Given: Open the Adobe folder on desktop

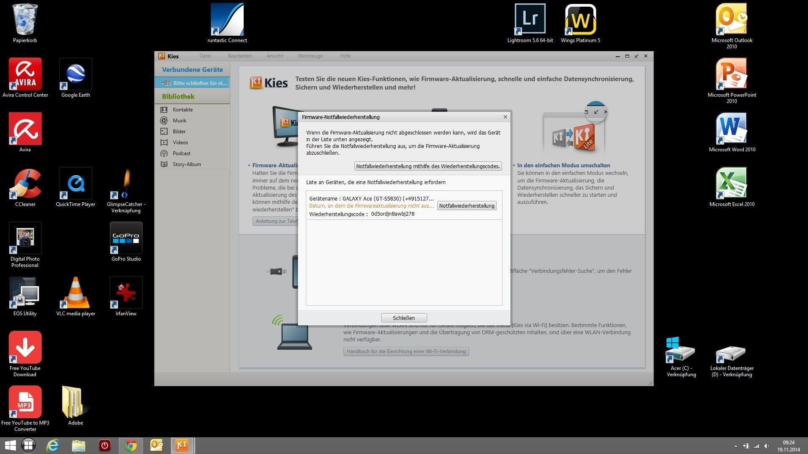Looking at the screenshot, I should [x=76, y=406].
